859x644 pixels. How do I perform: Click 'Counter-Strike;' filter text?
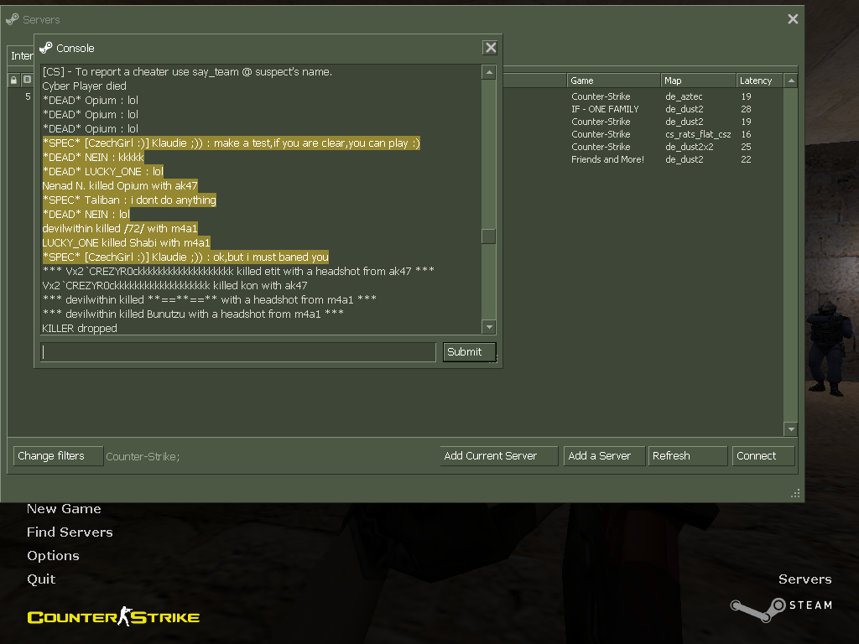click(x=143, y=457)
